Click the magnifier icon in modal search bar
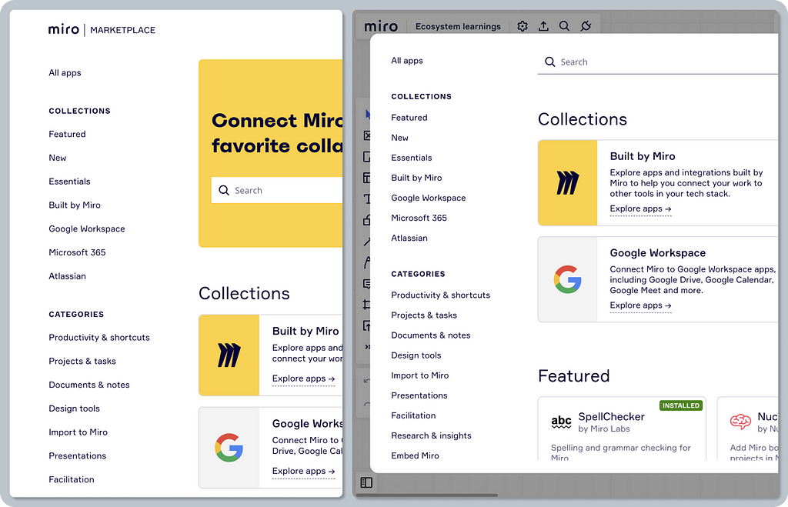The height and width of the screenshot is (507, 788). click(549, 62)
